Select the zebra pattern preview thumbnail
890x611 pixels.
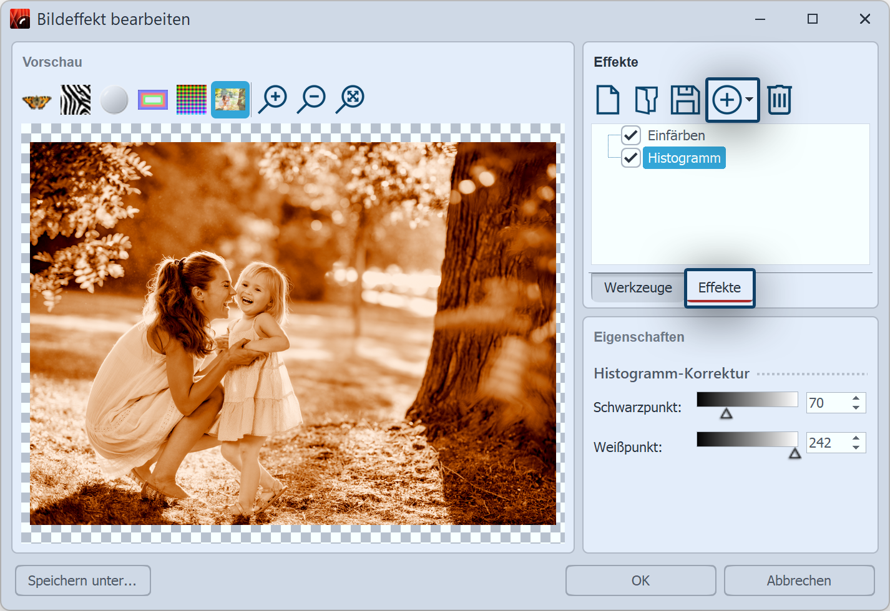pyautogui.click(x=75, y=99)
